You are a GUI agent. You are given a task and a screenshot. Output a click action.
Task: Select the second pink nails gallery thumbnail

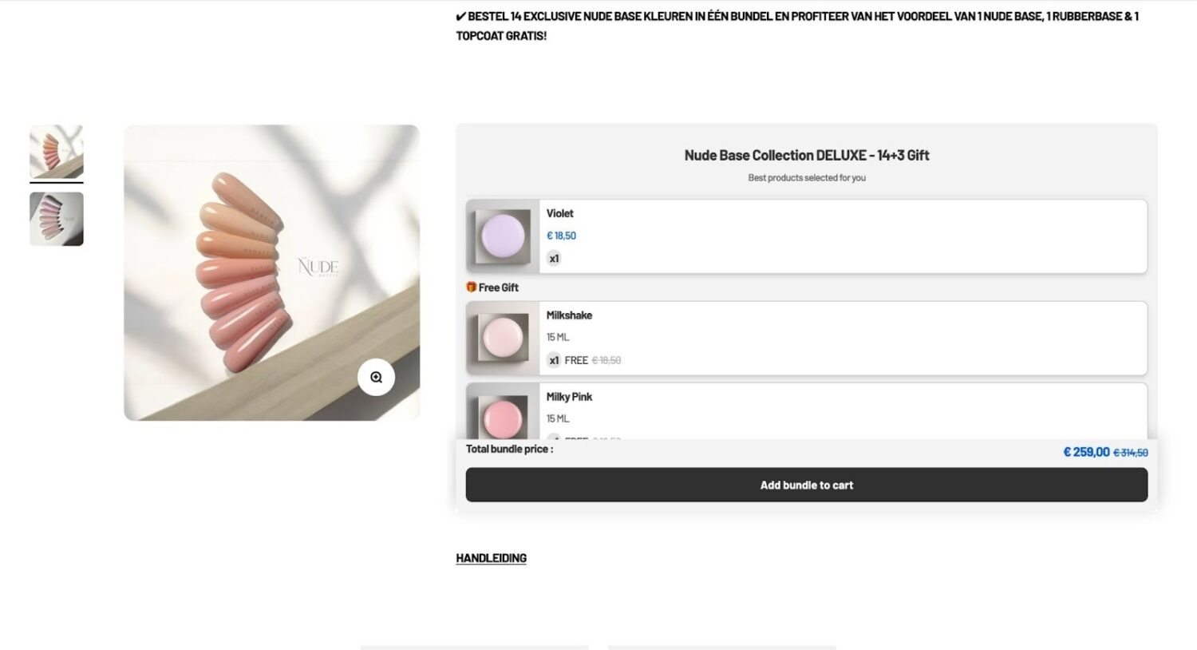point(57,219)
